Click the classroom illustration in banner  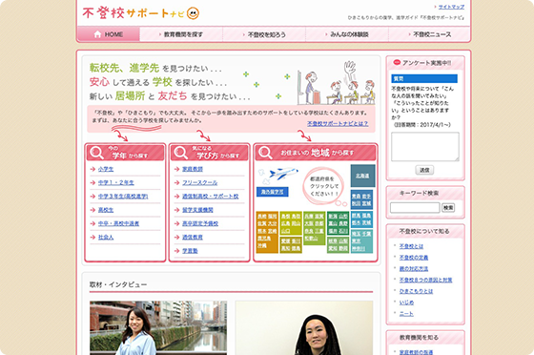click(x=336, y=83)
